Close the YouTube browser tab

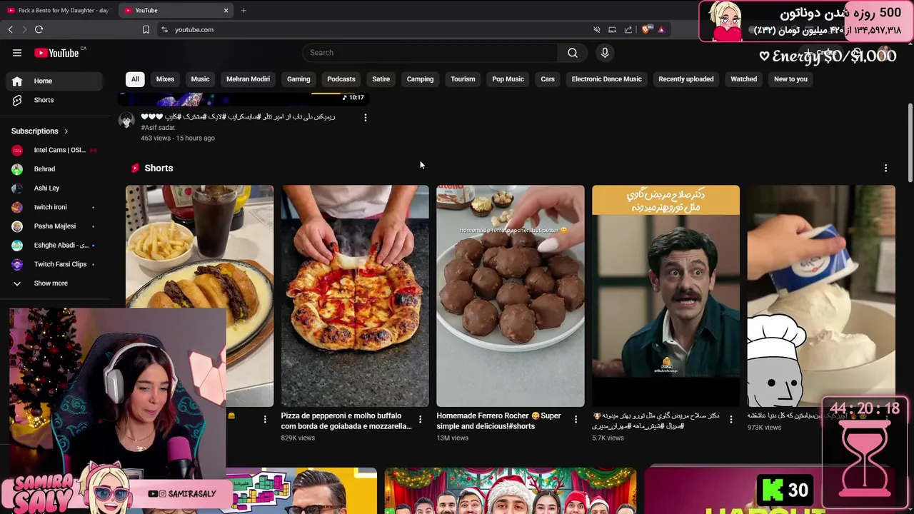[x=226, y=10]
